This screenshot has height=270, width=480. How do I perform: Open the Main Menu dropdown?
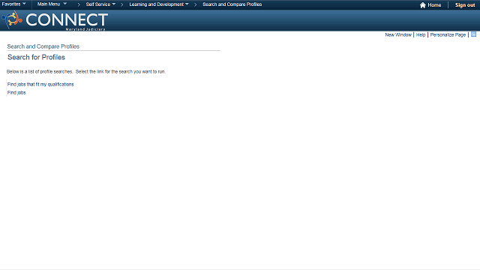pyautogui.click(x=52, y=4)
